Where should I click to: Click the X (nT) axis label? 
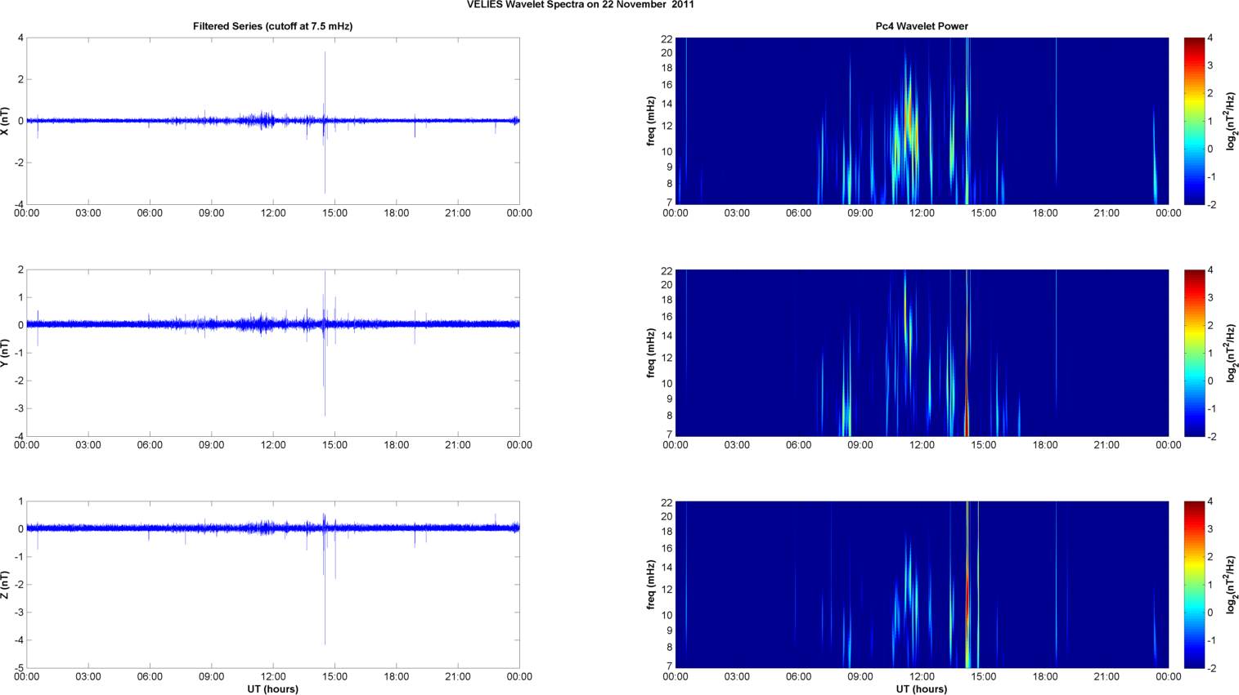6,121
